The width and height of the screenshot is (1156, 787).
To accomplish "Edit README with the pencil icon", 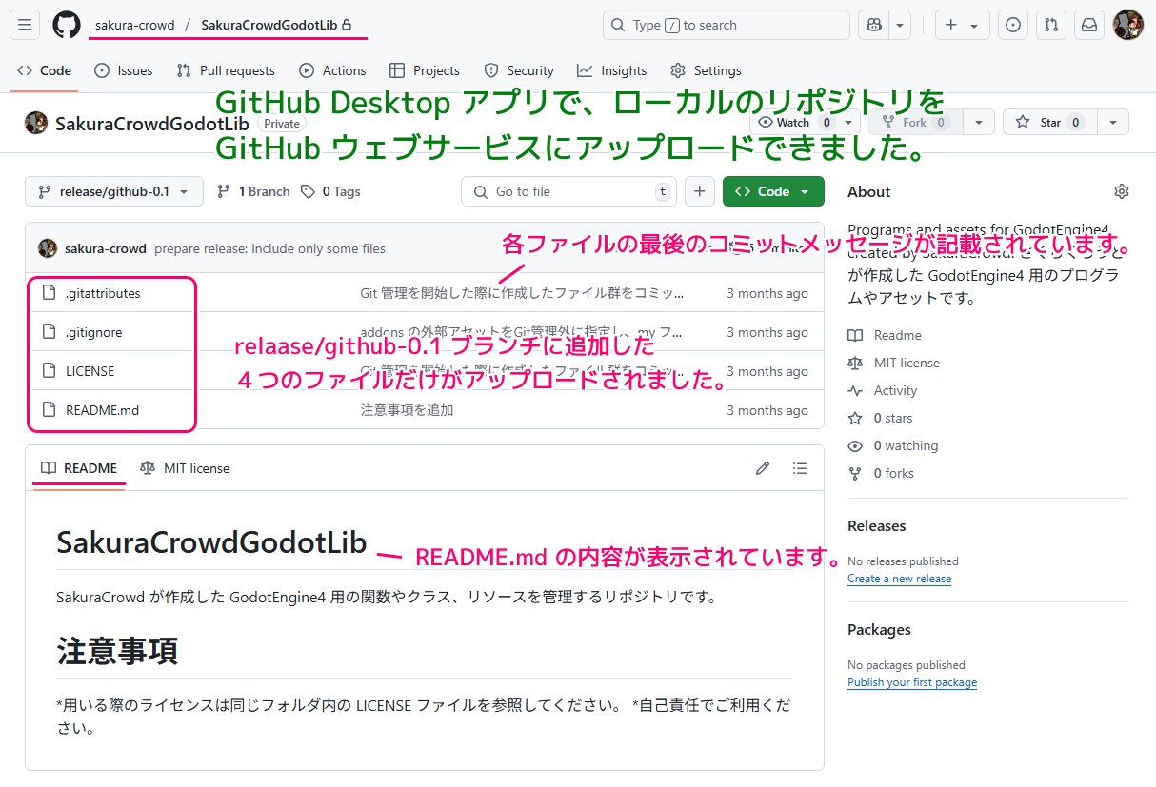I will pos(763,468).
